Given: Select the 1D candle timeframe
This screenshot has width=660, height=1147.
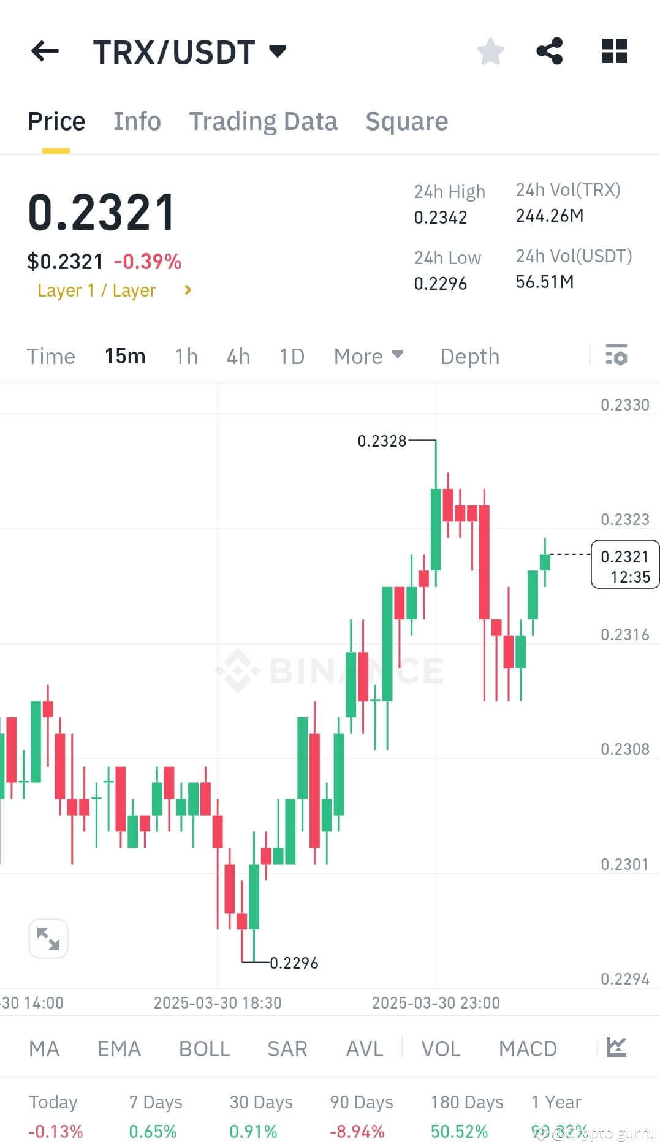Looking at the screenshot, I should [291, 355].
